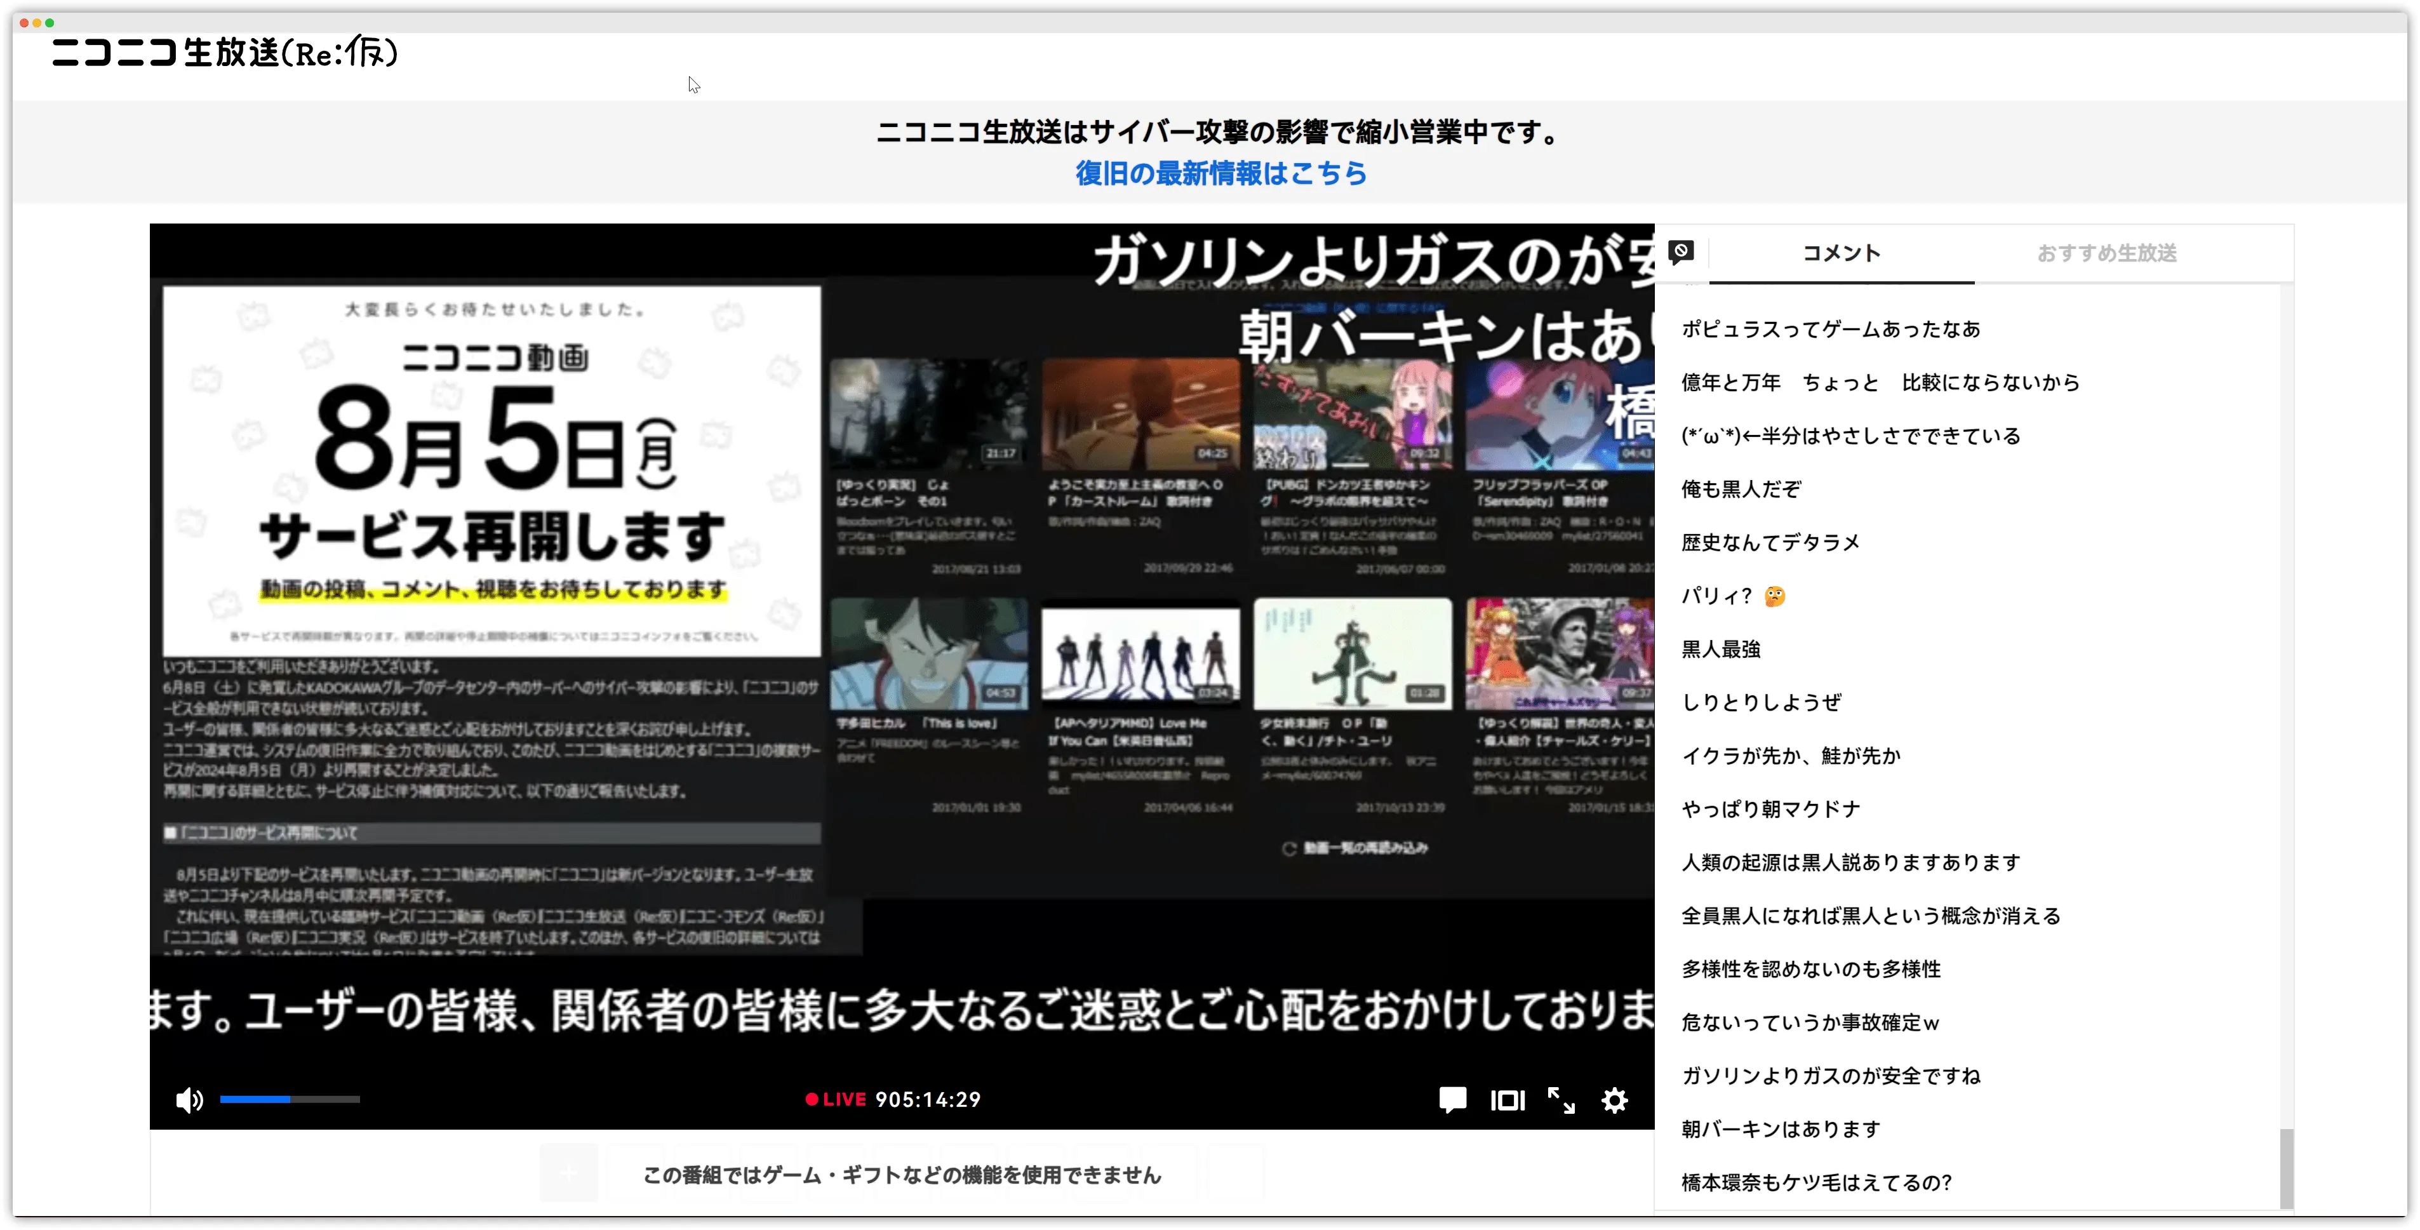
Task: Enter fullscreen with the arrows icon
Action: point(1561,1100)
